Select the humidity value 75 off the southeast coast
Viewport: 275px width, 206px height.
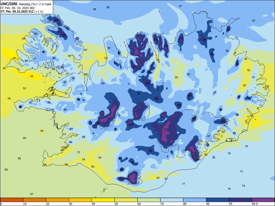pyautogui.click(x=246, y=146)
